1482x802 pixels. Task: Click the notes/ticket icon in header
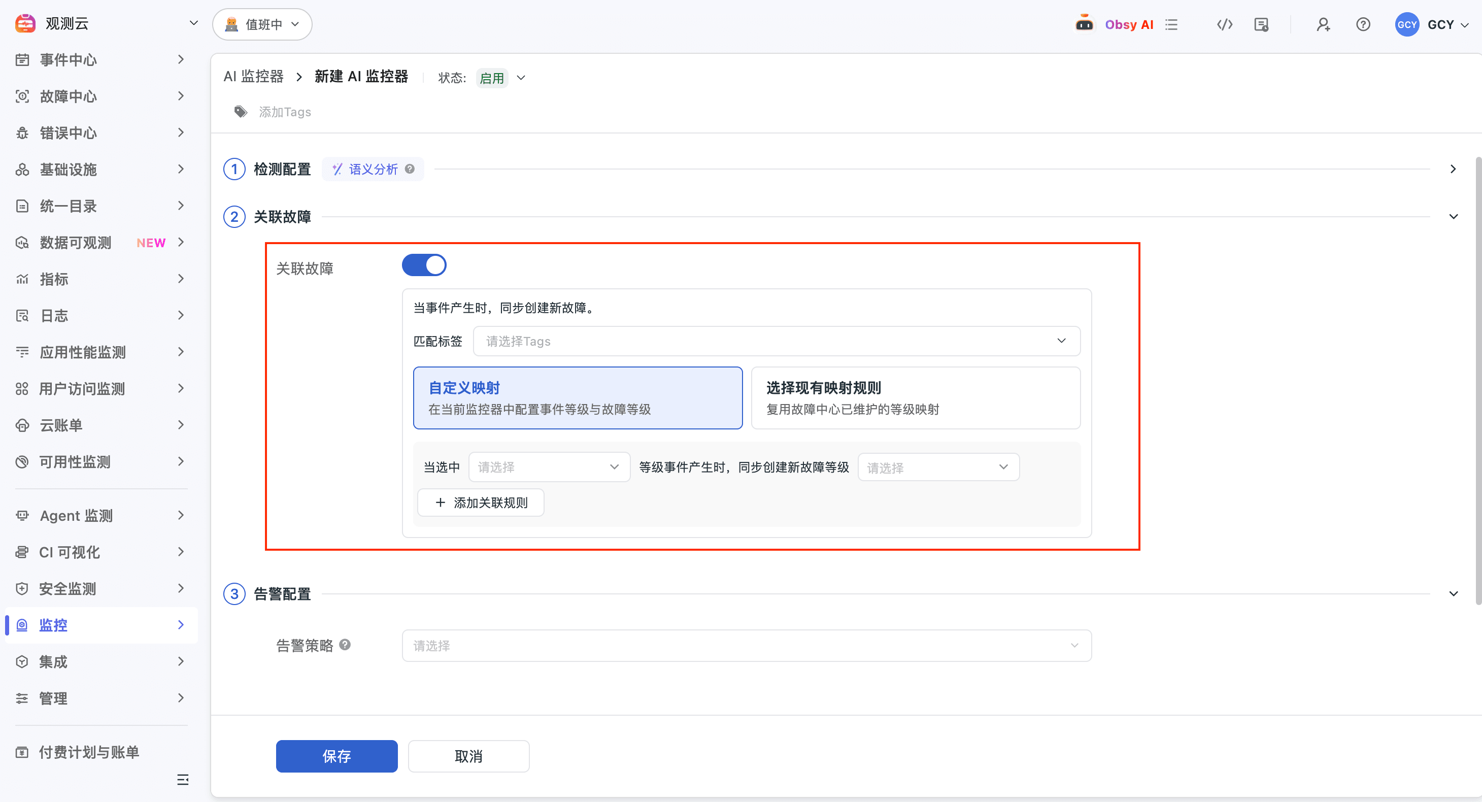point(1261,25)
